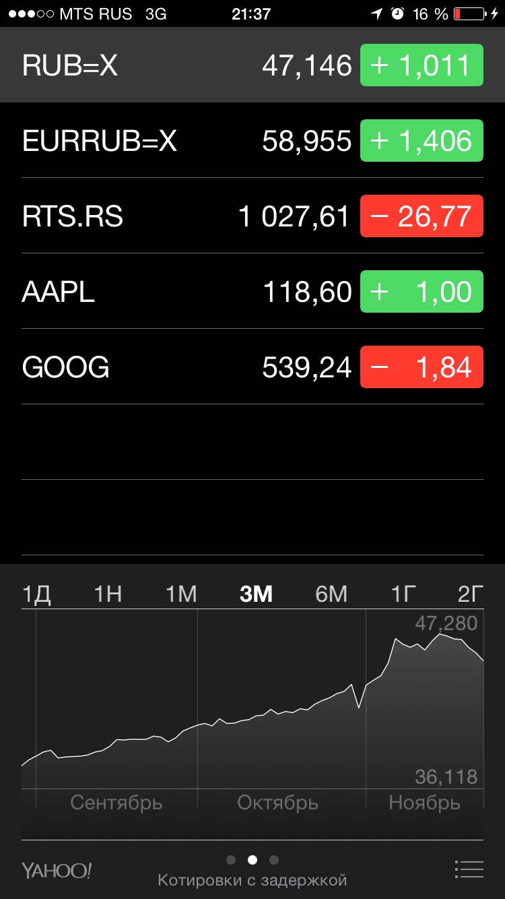This screenshot has height=899, width=505.
Task: Select the 1Г time range
Action: tap(404, 594)
